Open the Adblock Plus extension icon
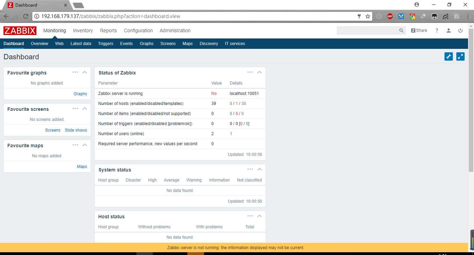The width and height of the screenshot is (474, 255). [x=390, y=16]
